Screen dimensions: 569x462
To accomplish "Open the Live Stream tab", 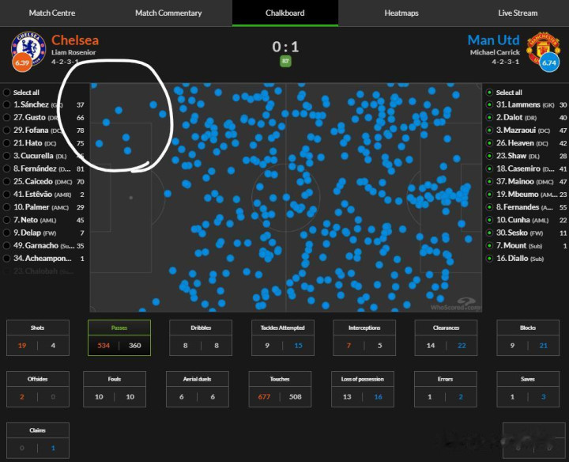I will point(518,13).
